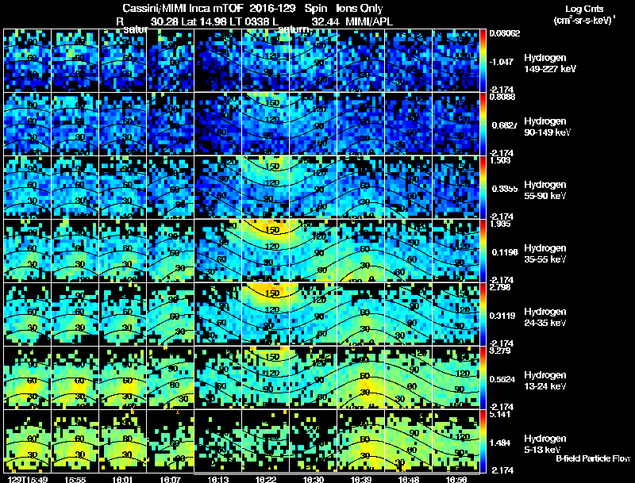The image size is (635, 483).
Task: Select the '2016-129' date in header
Action: [272, 9]
